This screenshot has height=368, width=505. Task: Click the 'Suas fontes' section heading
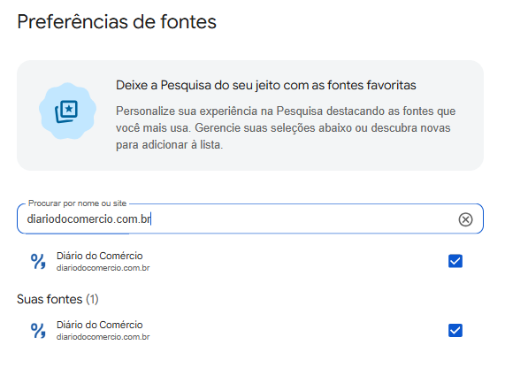(50, 299)
